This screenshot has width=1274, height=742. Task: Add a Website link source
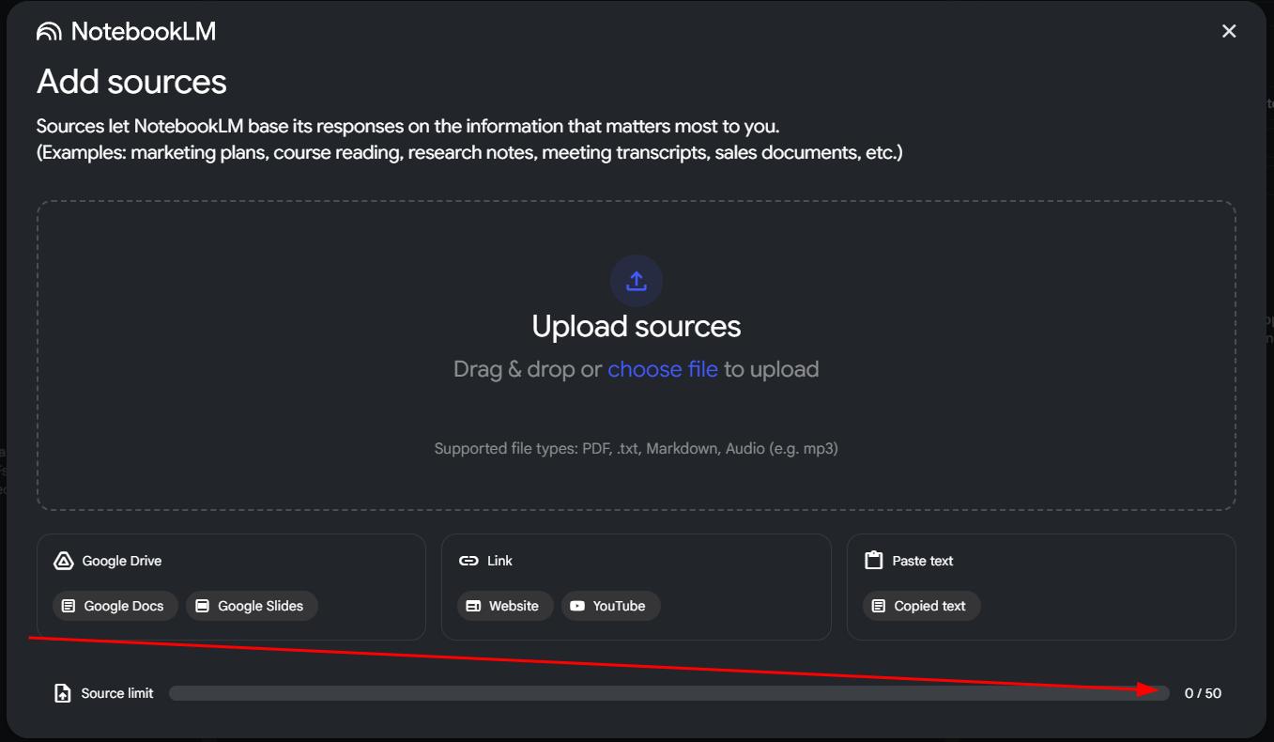(505, 606)
